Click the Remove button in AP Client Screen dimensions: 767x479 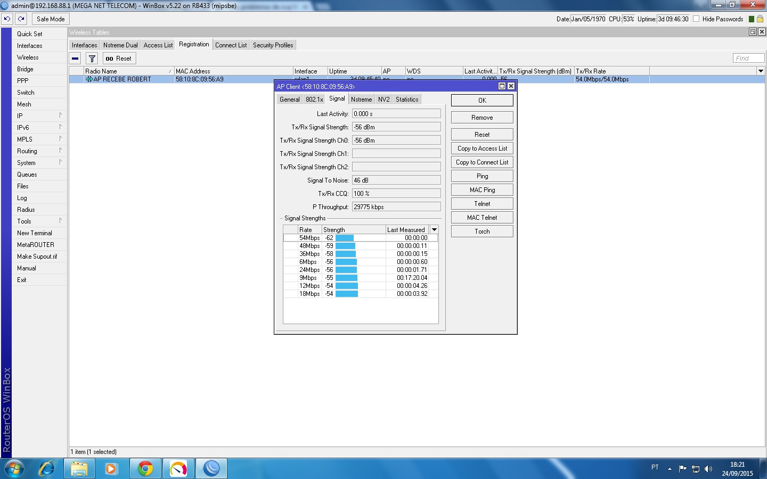(x=482, y=118)
